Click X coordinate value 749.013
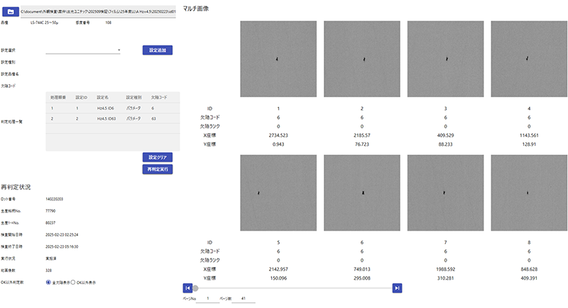This screenshot has width=568, height=308. point(362,269)
